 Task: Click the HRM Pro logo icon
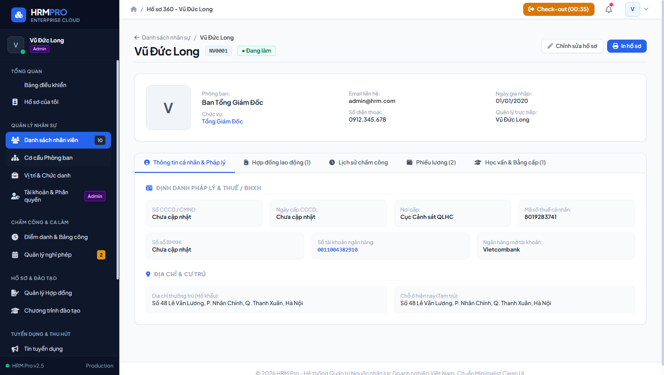(x=19, y=15)
